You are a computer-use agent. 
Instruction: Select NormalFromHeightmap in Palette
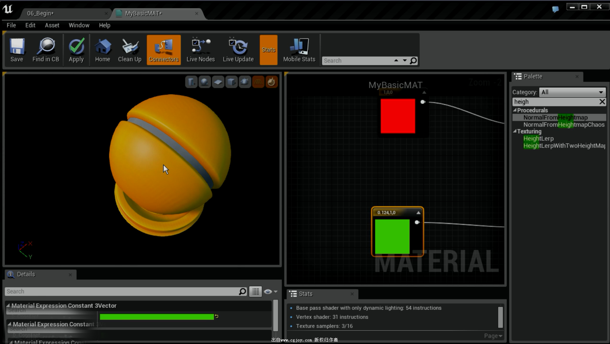pyautogui.click(x=555, y=118)
